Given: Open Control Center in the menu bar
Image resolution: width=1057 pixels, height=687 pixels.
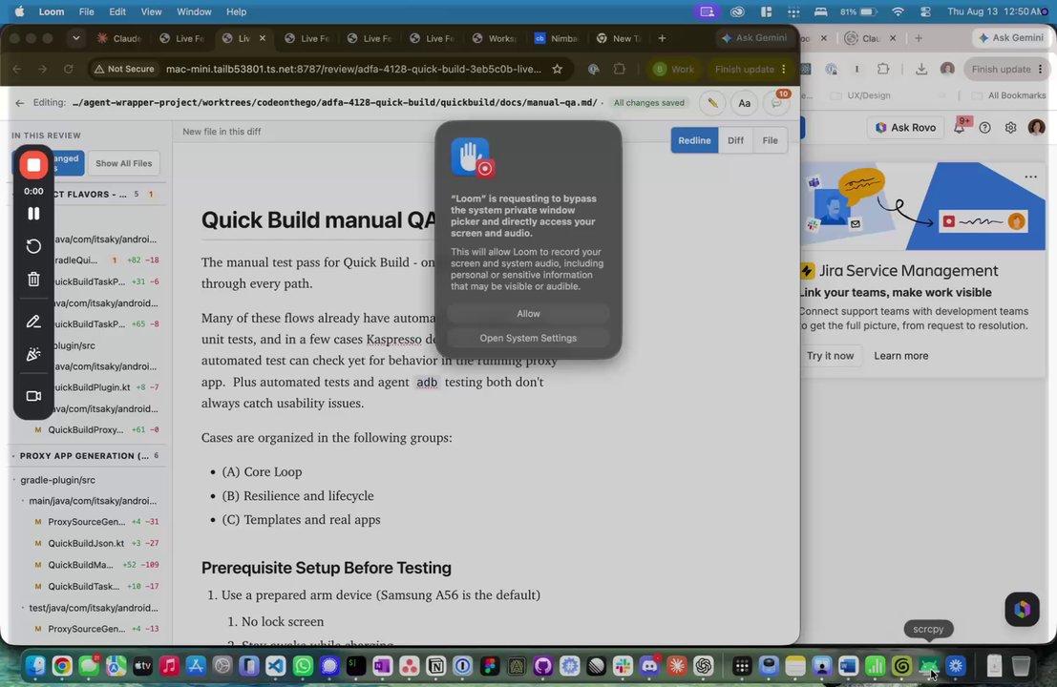Looking at the screenshot, I should 925,11.
